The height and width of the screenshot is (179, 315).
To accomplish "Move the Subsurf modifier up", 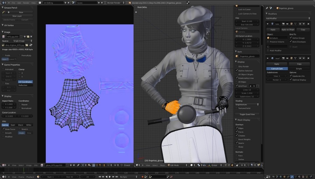I will [300, 58].
